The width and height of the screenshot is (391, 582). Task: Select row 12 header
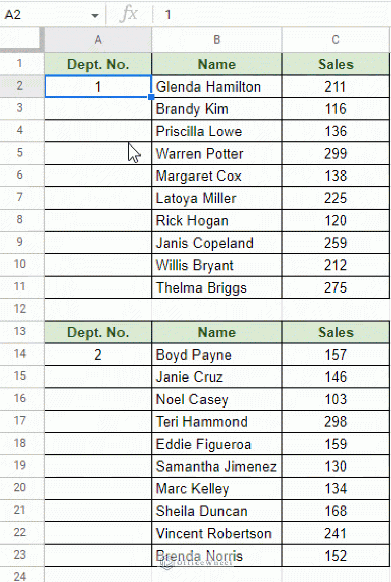click(x=20, y=309)
